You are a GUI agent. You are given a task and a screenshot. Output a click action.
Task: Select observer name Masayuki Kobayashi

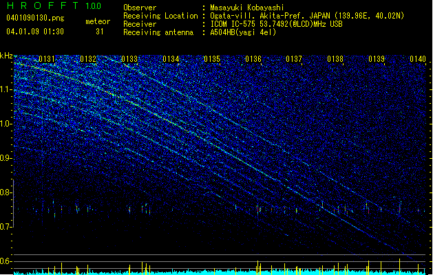tap(247, 8)
